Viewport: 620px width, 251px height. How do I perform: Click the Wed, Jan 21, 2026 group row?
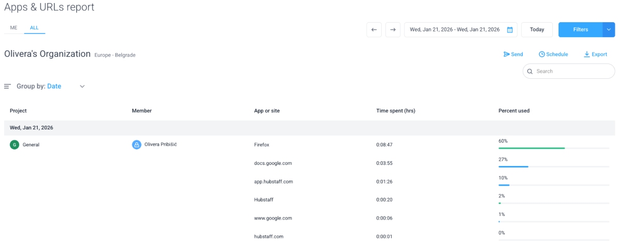(309, 128)
